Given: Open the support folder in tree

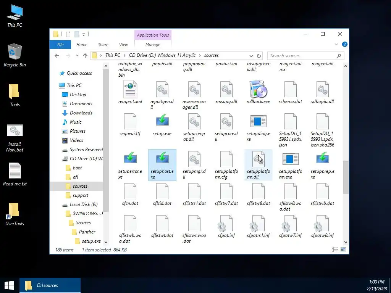Looking at the screenshot, I should [77, 195].
